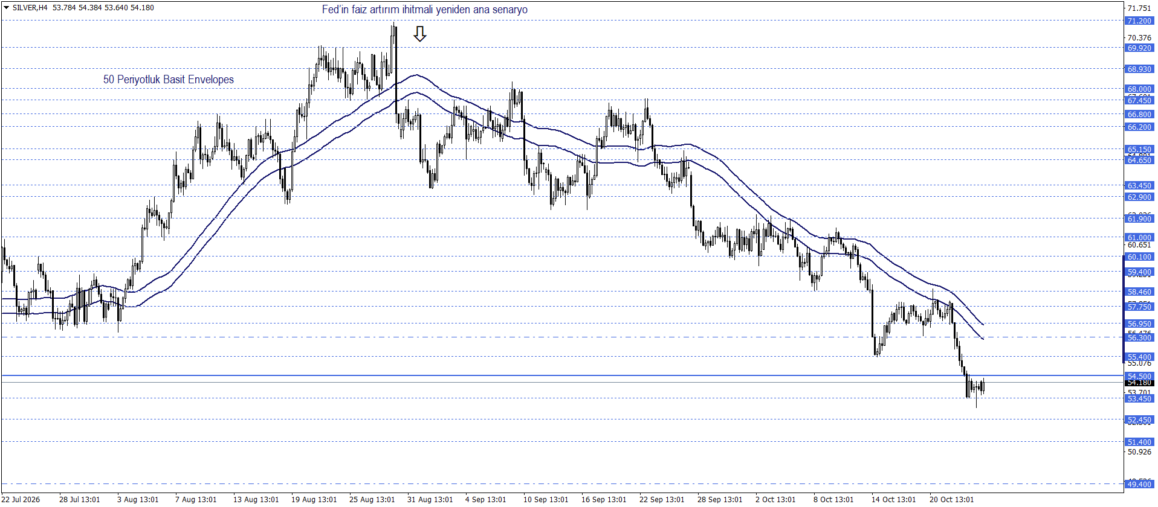Click the 54.500 solid line price label
This screenshot has width=1158, height=507.
[x=1139, y=376]
